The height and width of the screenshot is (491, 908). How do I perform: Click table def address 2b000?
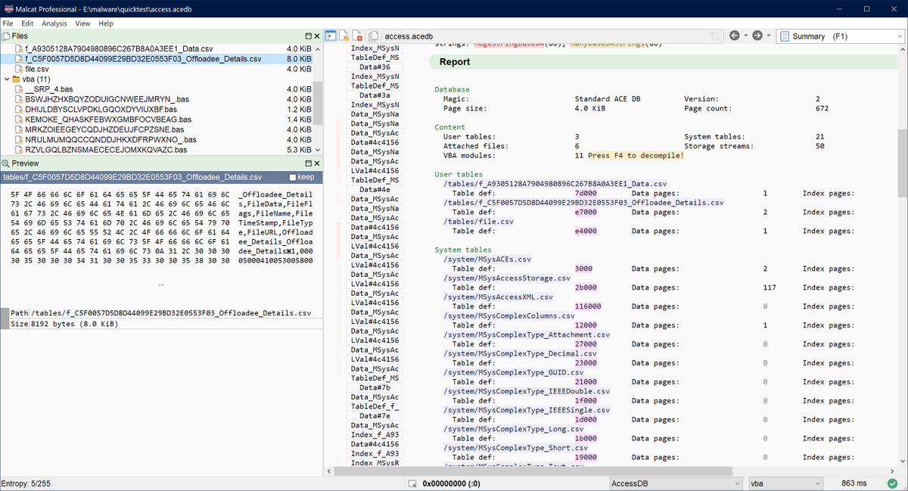click(x=586, y=287)
